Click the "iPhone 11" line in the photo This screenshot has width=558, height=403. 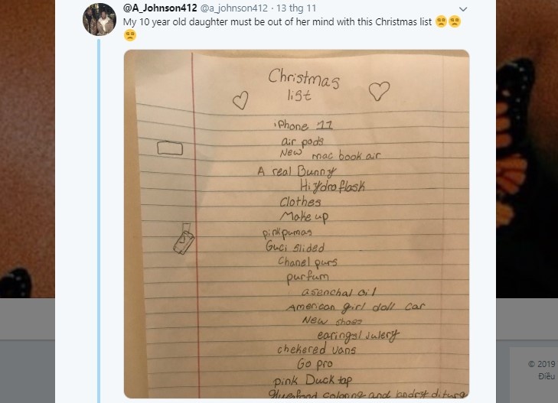[303, 125]
